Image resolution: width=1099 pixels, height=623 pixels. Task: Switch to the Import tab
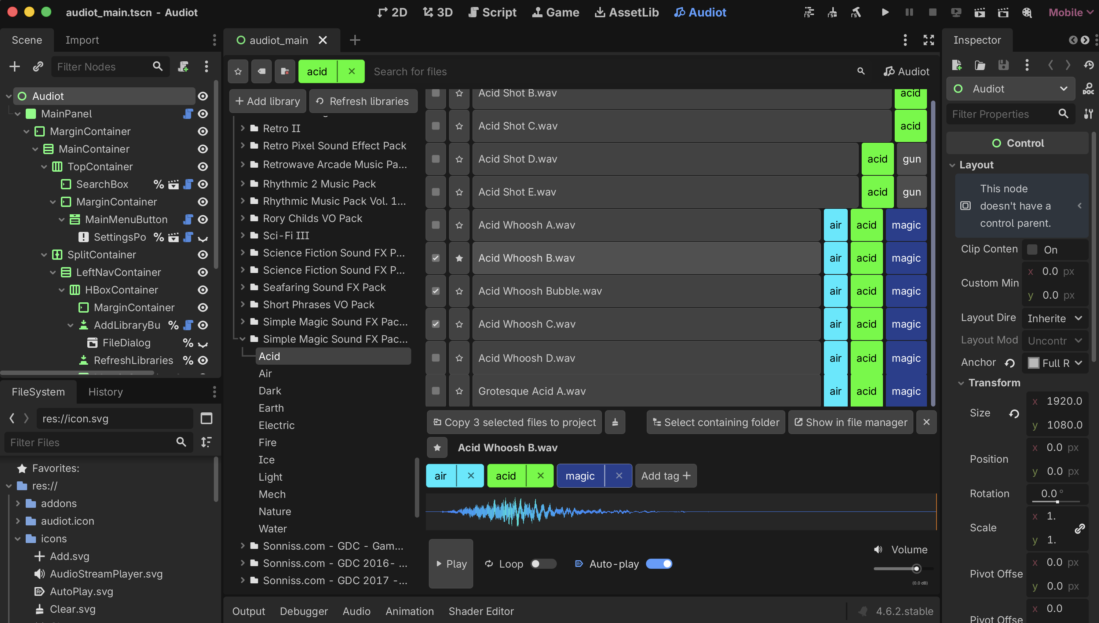[x=82, y=40]
